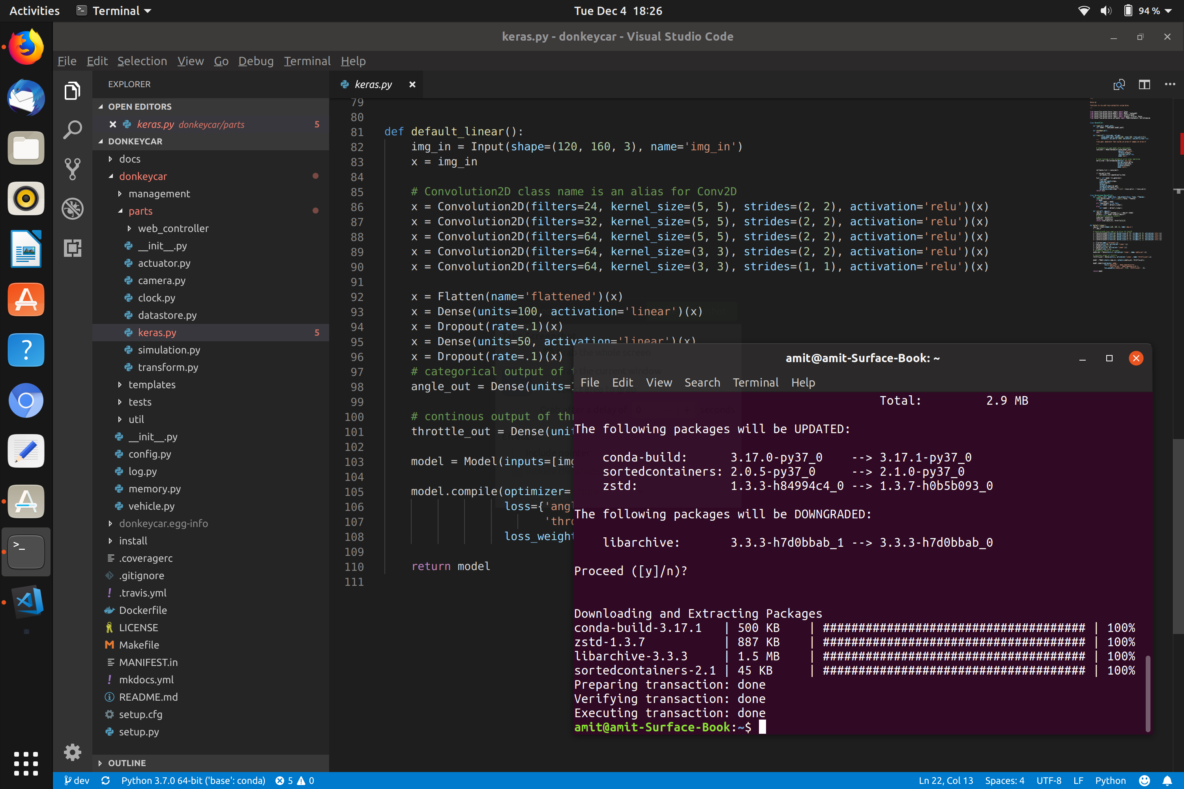Sync changes using the status bar refresh icon
This screenshot has height=789, width=1184.
pos(106,780)
